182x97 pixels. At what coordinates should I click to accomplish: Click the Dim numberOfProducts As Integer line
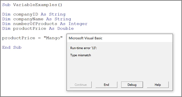(45, 24)
